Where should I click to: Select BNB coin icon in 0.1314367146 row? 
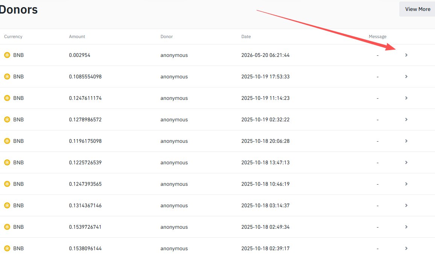click(x=7, y=205)
